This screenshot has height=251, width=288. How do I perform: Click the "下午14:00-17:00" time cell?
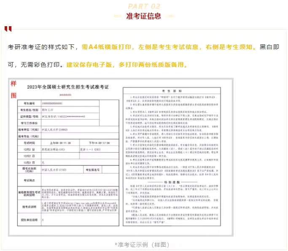pyautogui.click(x=100, y=143)
